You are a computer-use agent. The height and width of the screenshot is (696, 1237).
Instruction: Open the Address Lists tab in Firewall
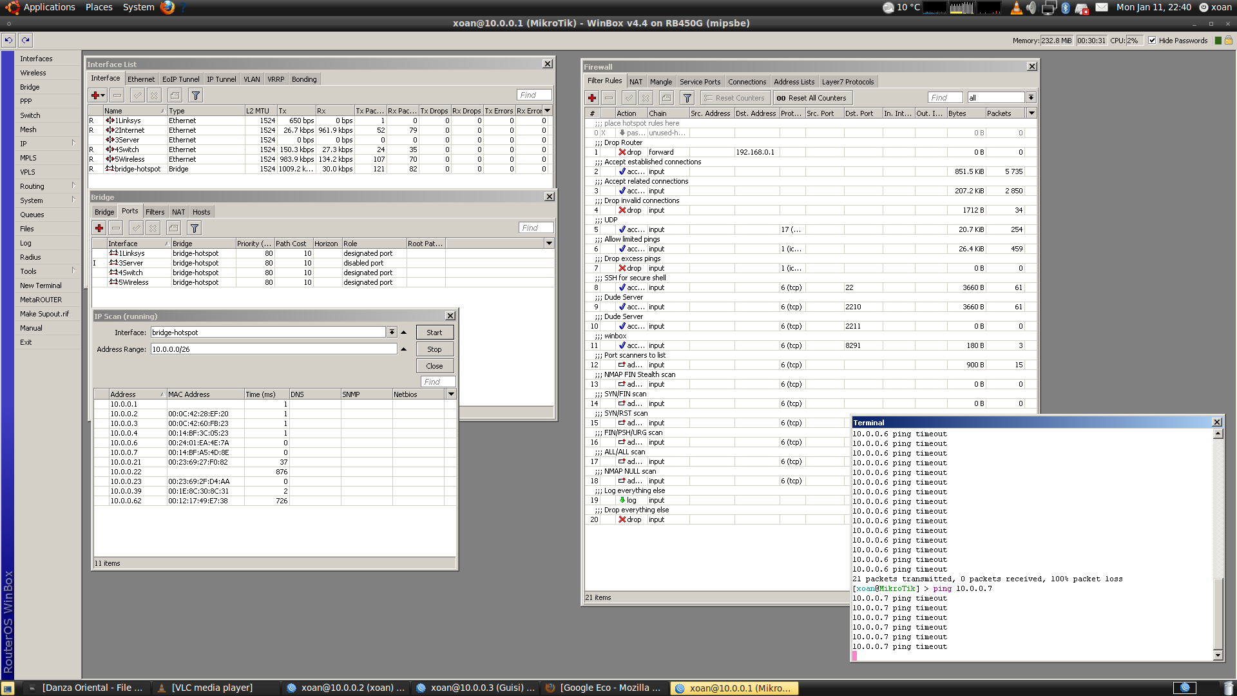coord(794,82)
